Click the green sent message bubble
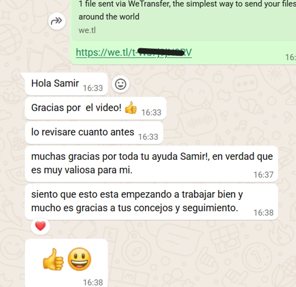The image size is (296, 287). (183, 32)
